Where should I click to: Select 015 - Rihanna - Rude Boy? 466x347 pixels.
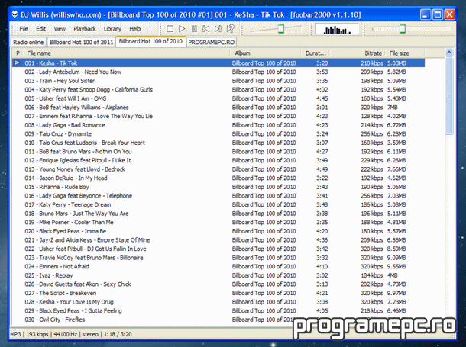point(218,187)
